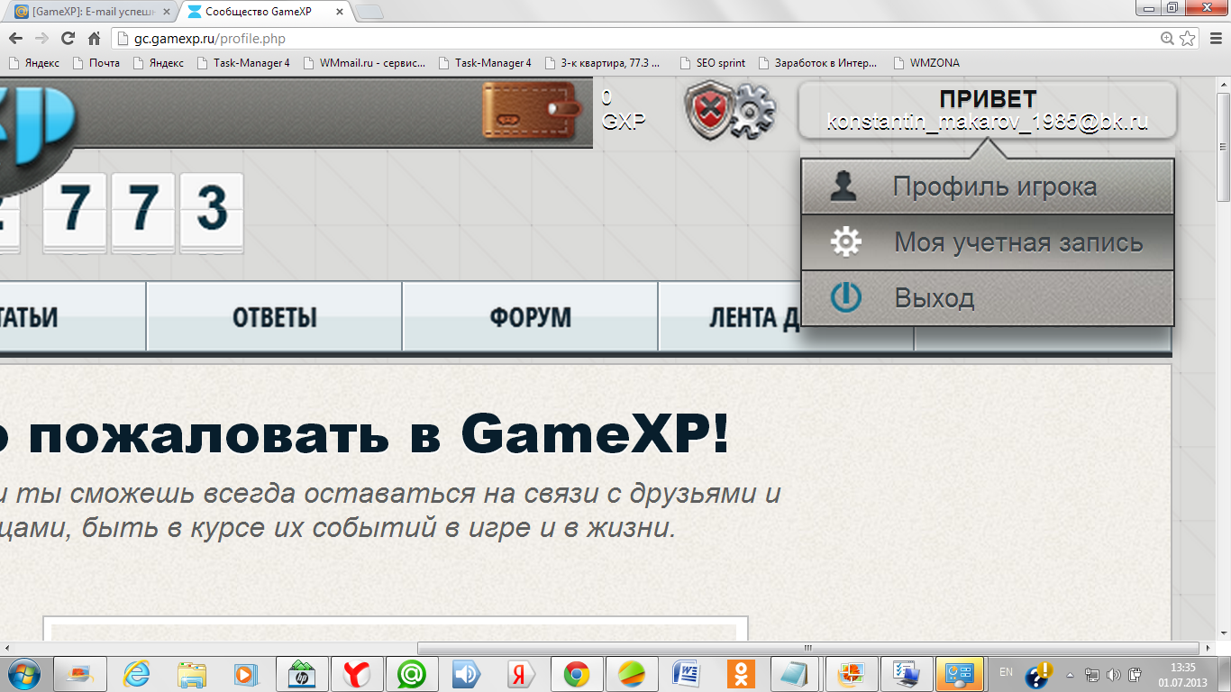Viewport: 1231px width, 692px height.
Task: Open the WMZONA bookmark
Action: (926, 63)
